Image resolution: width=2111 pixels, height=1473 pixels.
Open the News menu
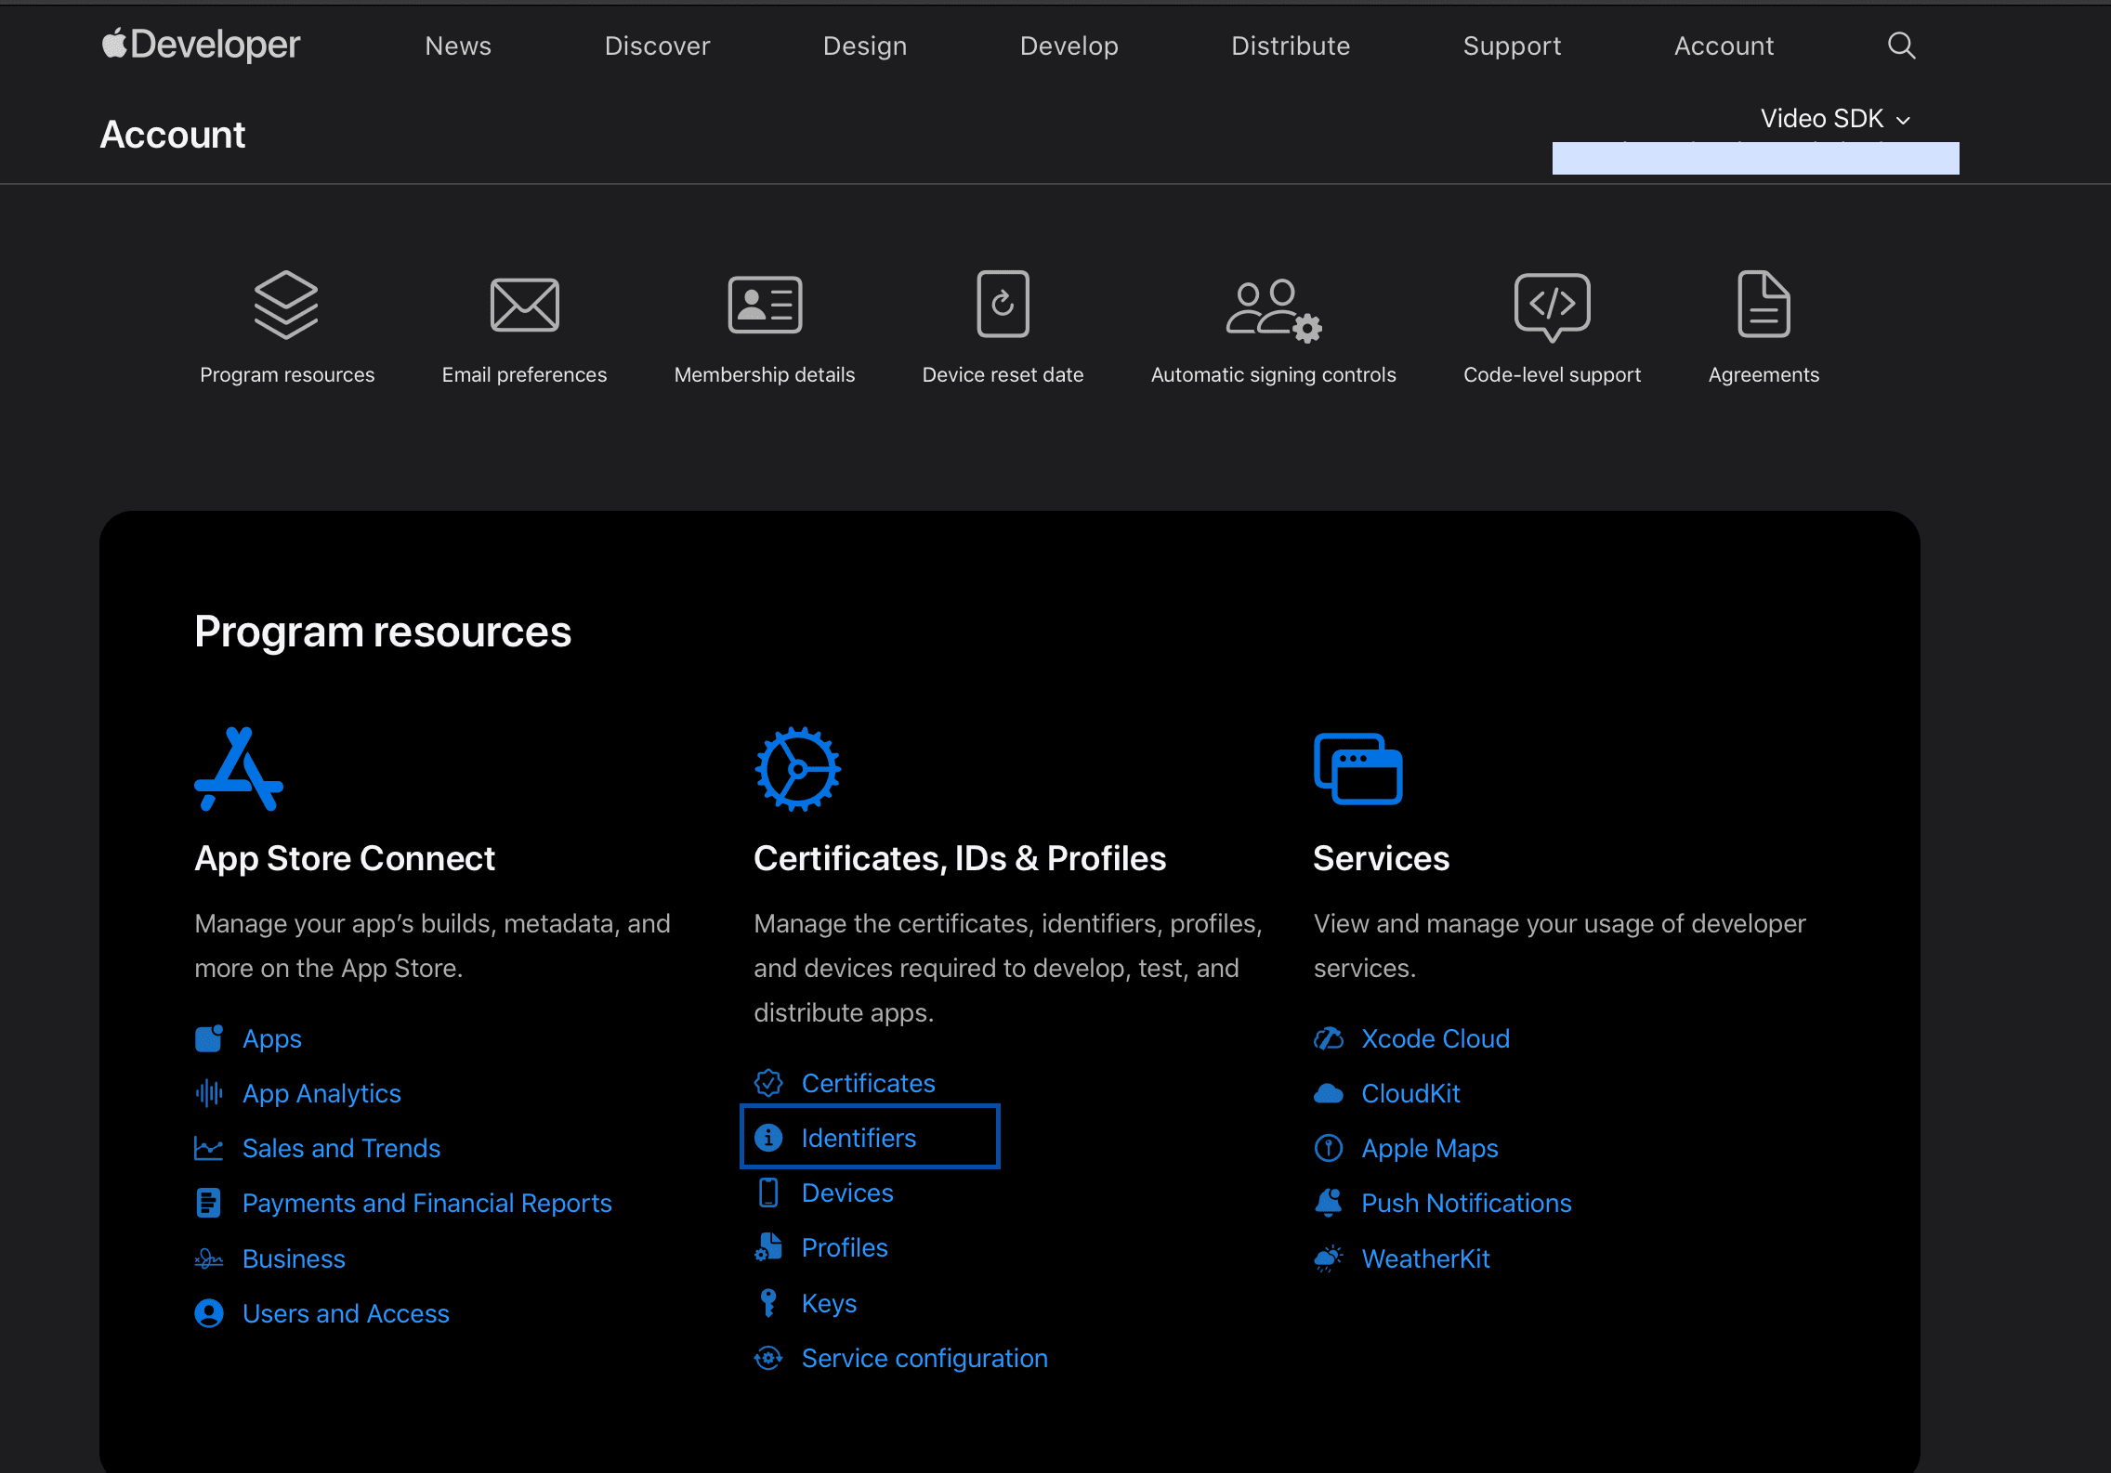pos(458,46)
